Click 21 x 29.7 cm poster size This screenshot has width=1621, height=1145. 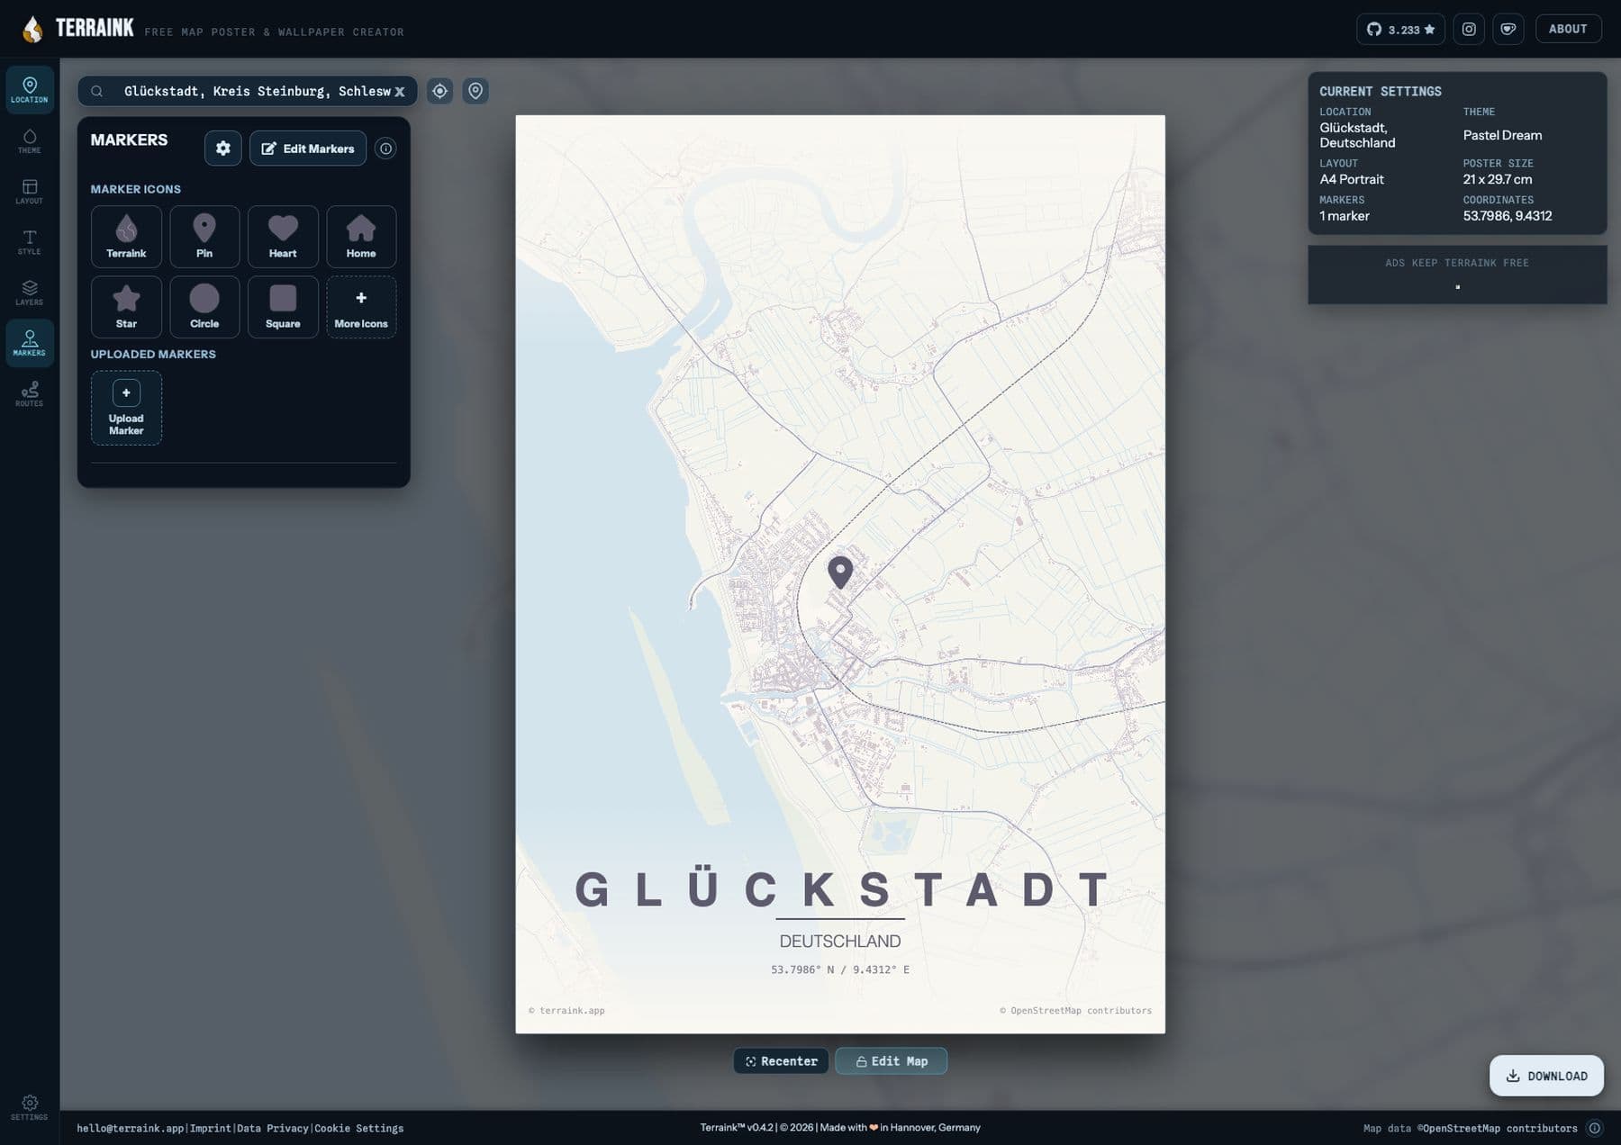[1498, 179]
